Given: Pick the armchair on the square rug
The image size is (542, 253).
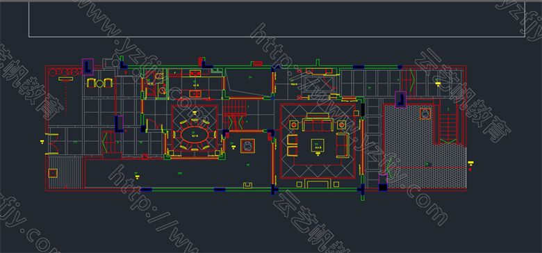Looking at the screenshot, I should point(248,145).
